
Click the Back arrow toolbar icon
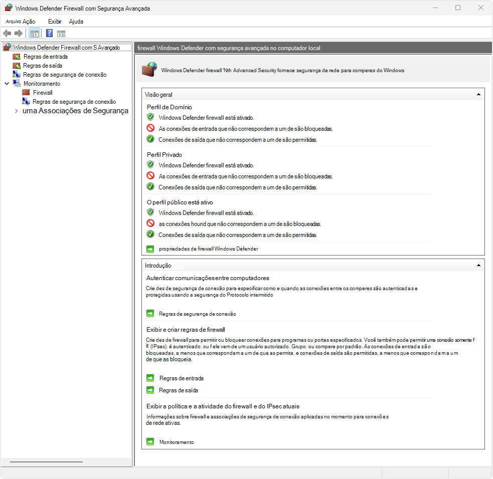pyautogui.click(x=7, y=33)
